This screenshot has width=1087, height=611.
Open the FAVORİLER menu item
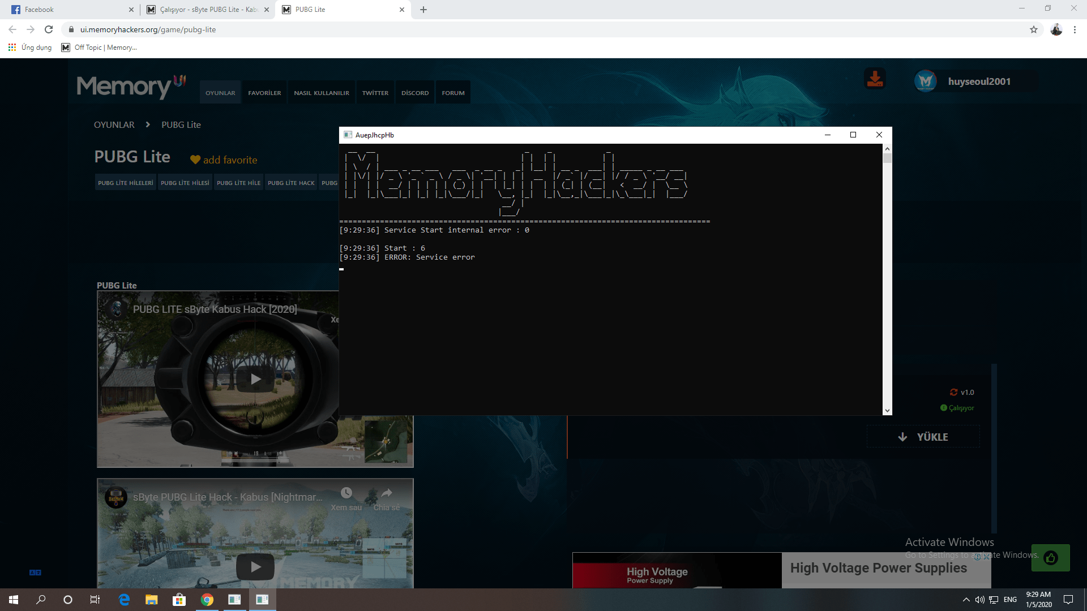pos(264,93)
